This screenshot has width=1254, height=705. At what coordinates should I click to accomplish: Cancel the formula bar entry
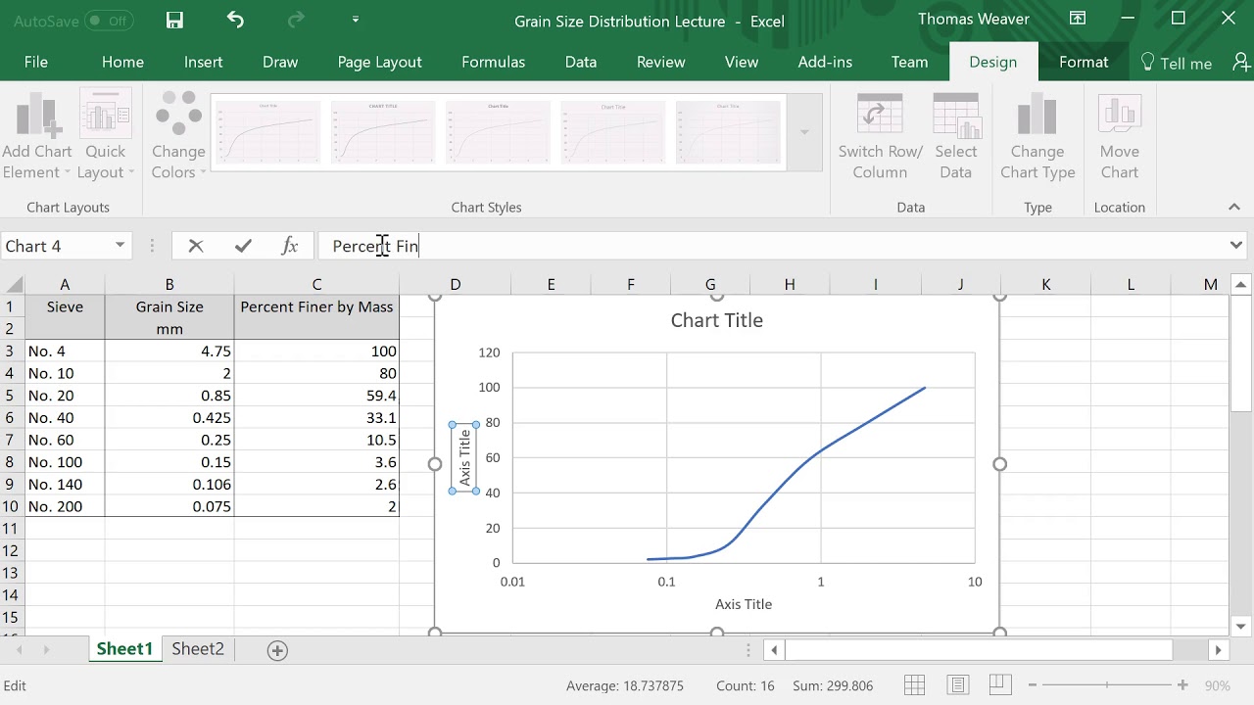196,246
